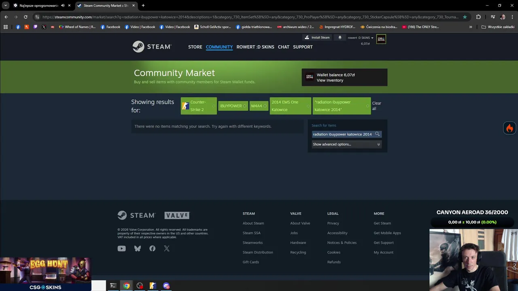
Task: Open the Get Mobile Apps link
Action: pyautogui.click(x=387, y=233)
